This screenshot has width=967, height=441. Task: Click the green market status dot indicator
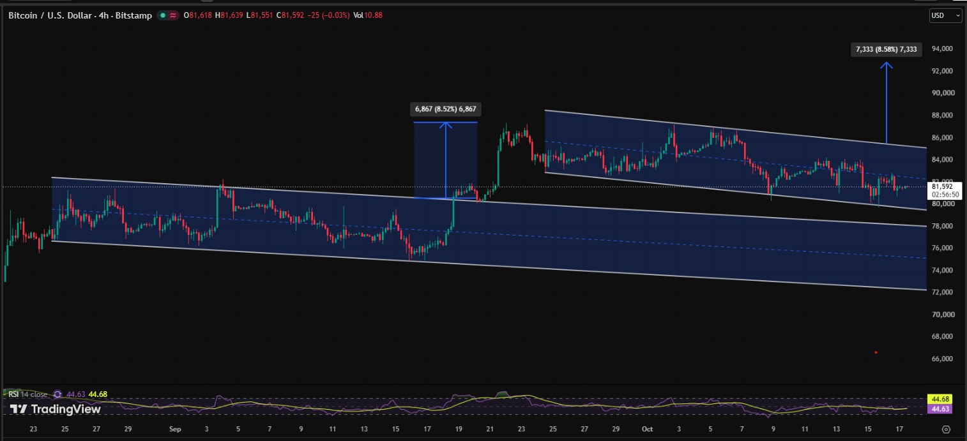[x=164, y=15]
